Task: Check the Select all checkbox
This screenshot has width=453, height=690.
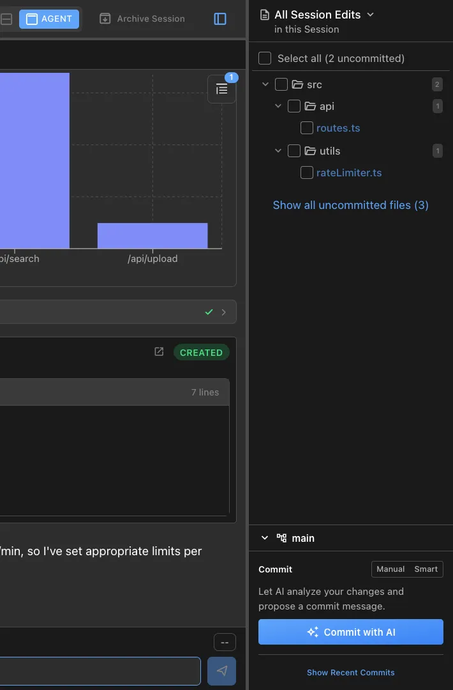Action: point(265,58)
